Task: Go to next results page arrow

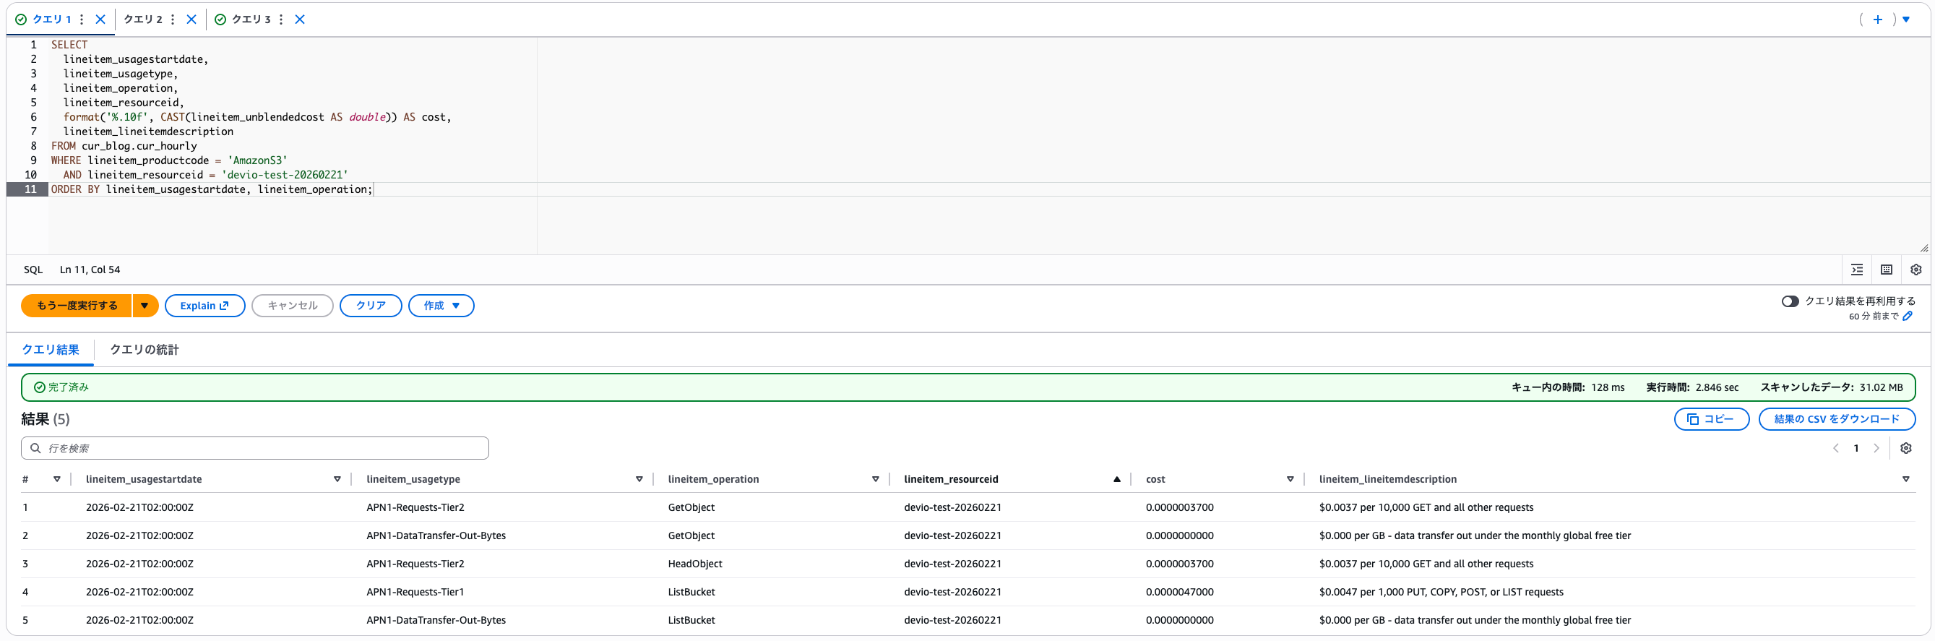Action: click(1876, 449)
